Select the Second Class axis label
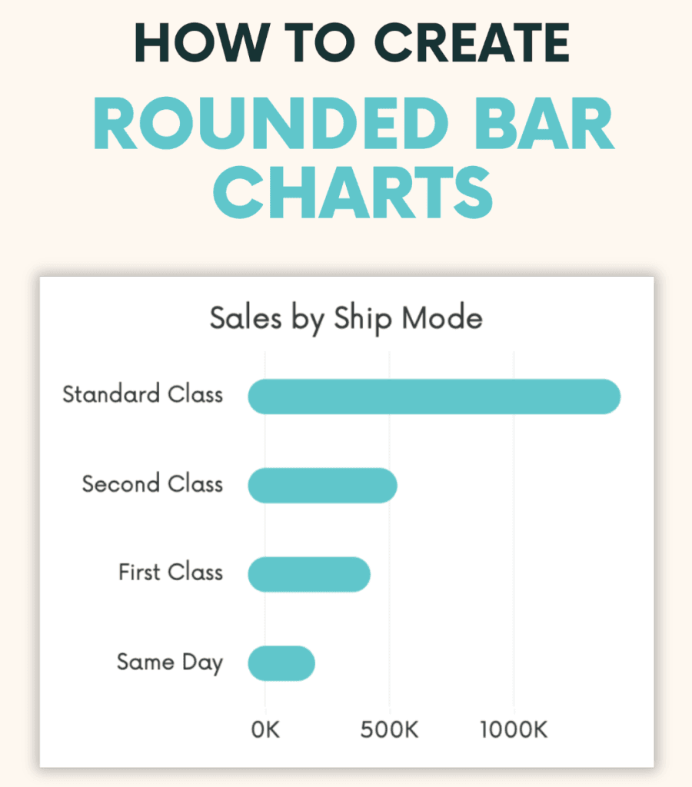Image resolution: width=692 pixels, height=787 pixels. 152,484
